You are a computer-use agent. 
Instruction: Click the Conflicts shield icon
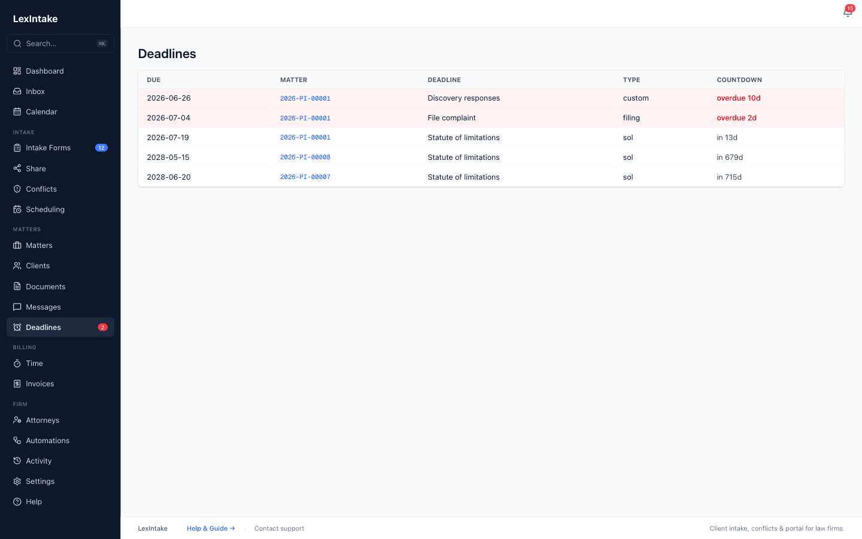(17, 189)
